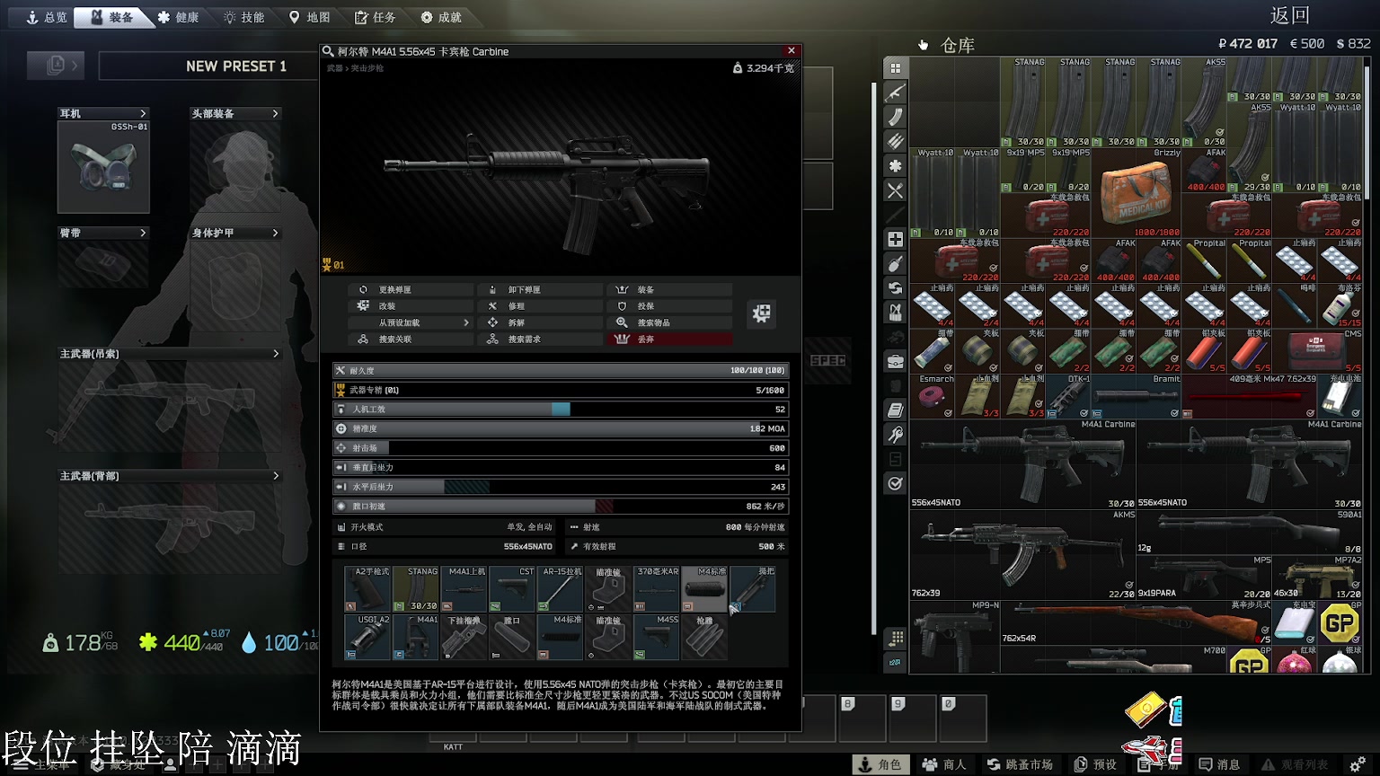Click the preset copy icon beside NEW PRESET 1
This screenshot has height=776, width=1380.
(x=56, y=66)
